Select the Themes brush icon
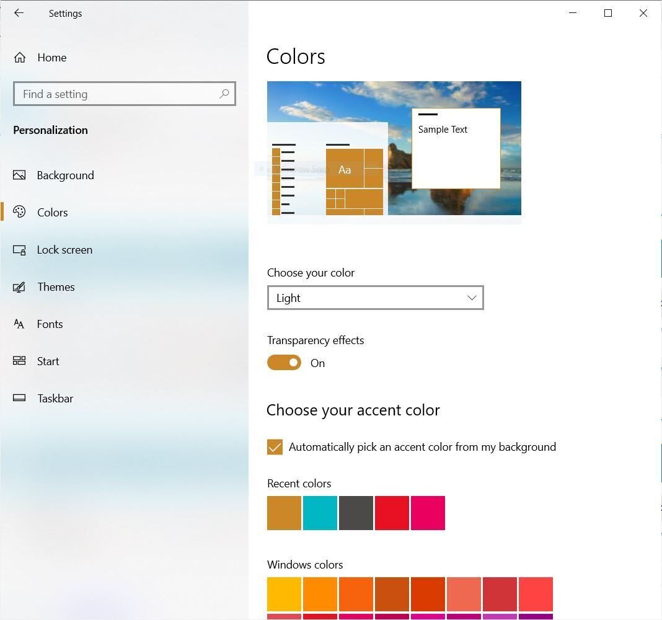This screenshot has height=620, width=662. 19,286
